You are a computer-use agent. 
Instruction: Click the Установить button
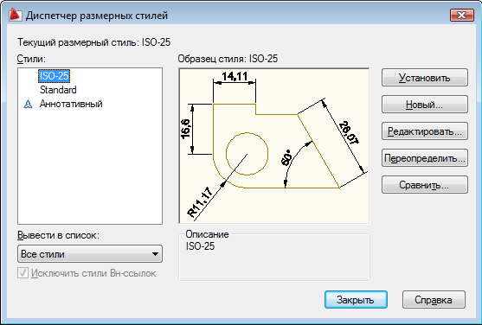[425, 78]
